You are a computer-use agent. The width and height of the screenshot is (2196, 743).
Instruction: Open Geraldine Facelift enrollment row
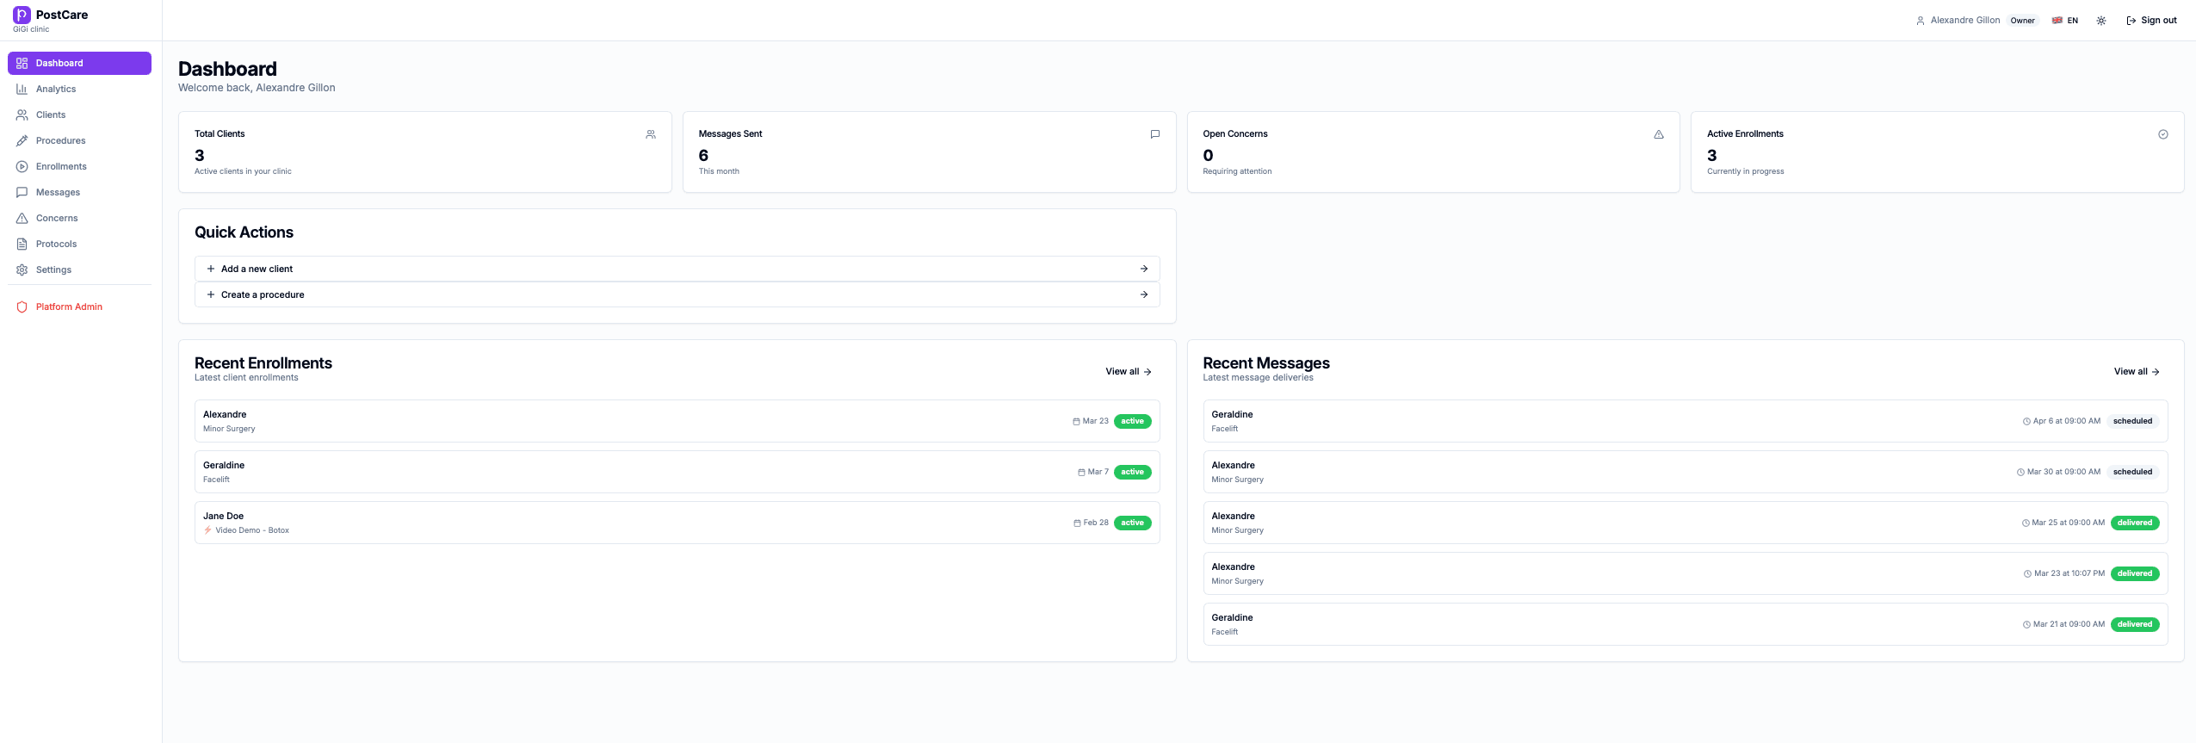pyautogui.click(x=677, y=472)
